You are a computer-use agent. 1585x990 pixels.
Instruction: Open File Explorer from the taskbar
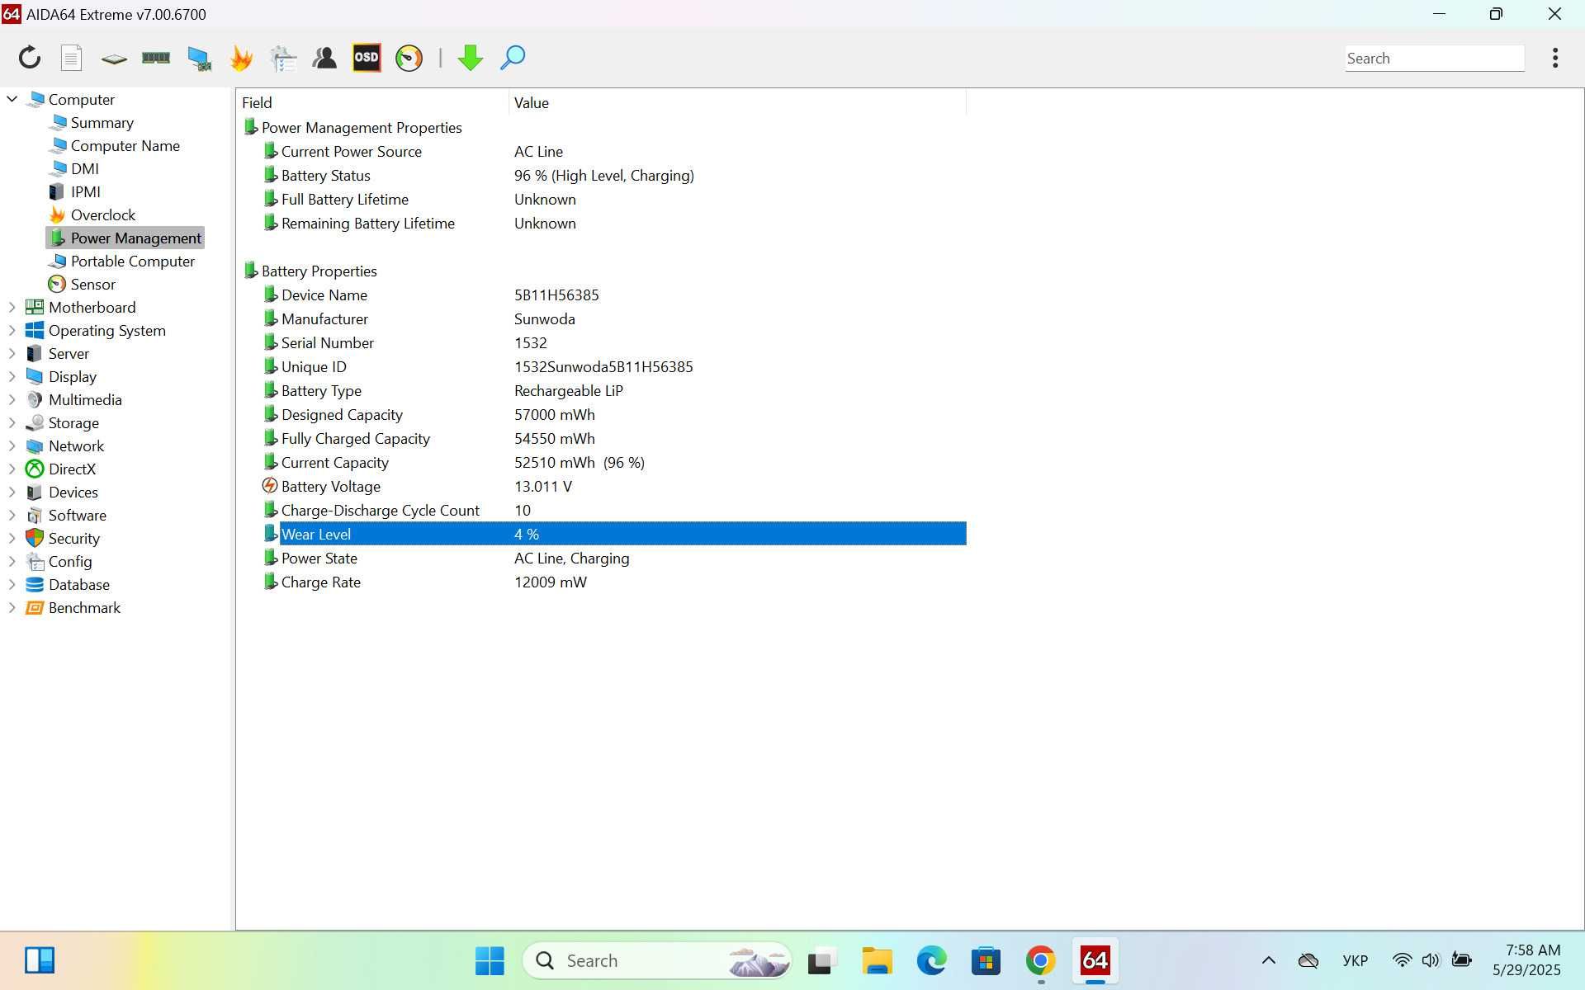(x=877, y=960)
